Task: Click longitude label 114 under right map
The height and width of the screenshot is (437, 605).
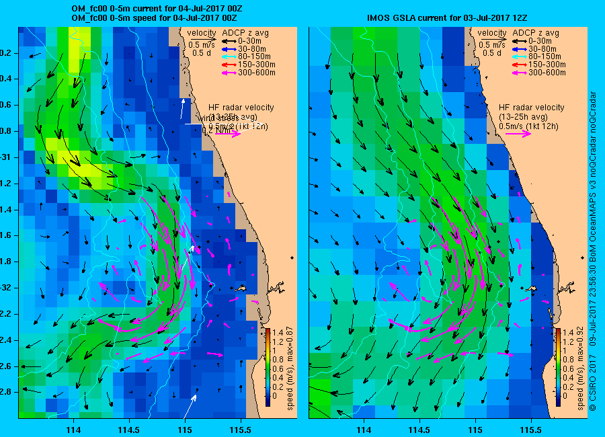Action: tap(364, 430)
